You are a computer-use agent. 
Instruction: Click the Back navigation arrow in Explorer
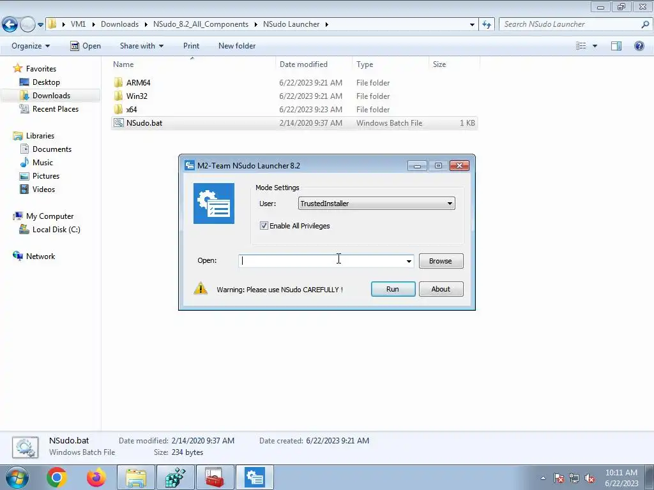coord(10,25)
